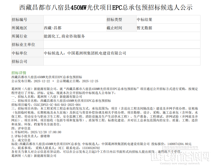Select the 招标编号 label cell
Image resolution: width=212 pixels, height=166 pixels.
[19, 20]
